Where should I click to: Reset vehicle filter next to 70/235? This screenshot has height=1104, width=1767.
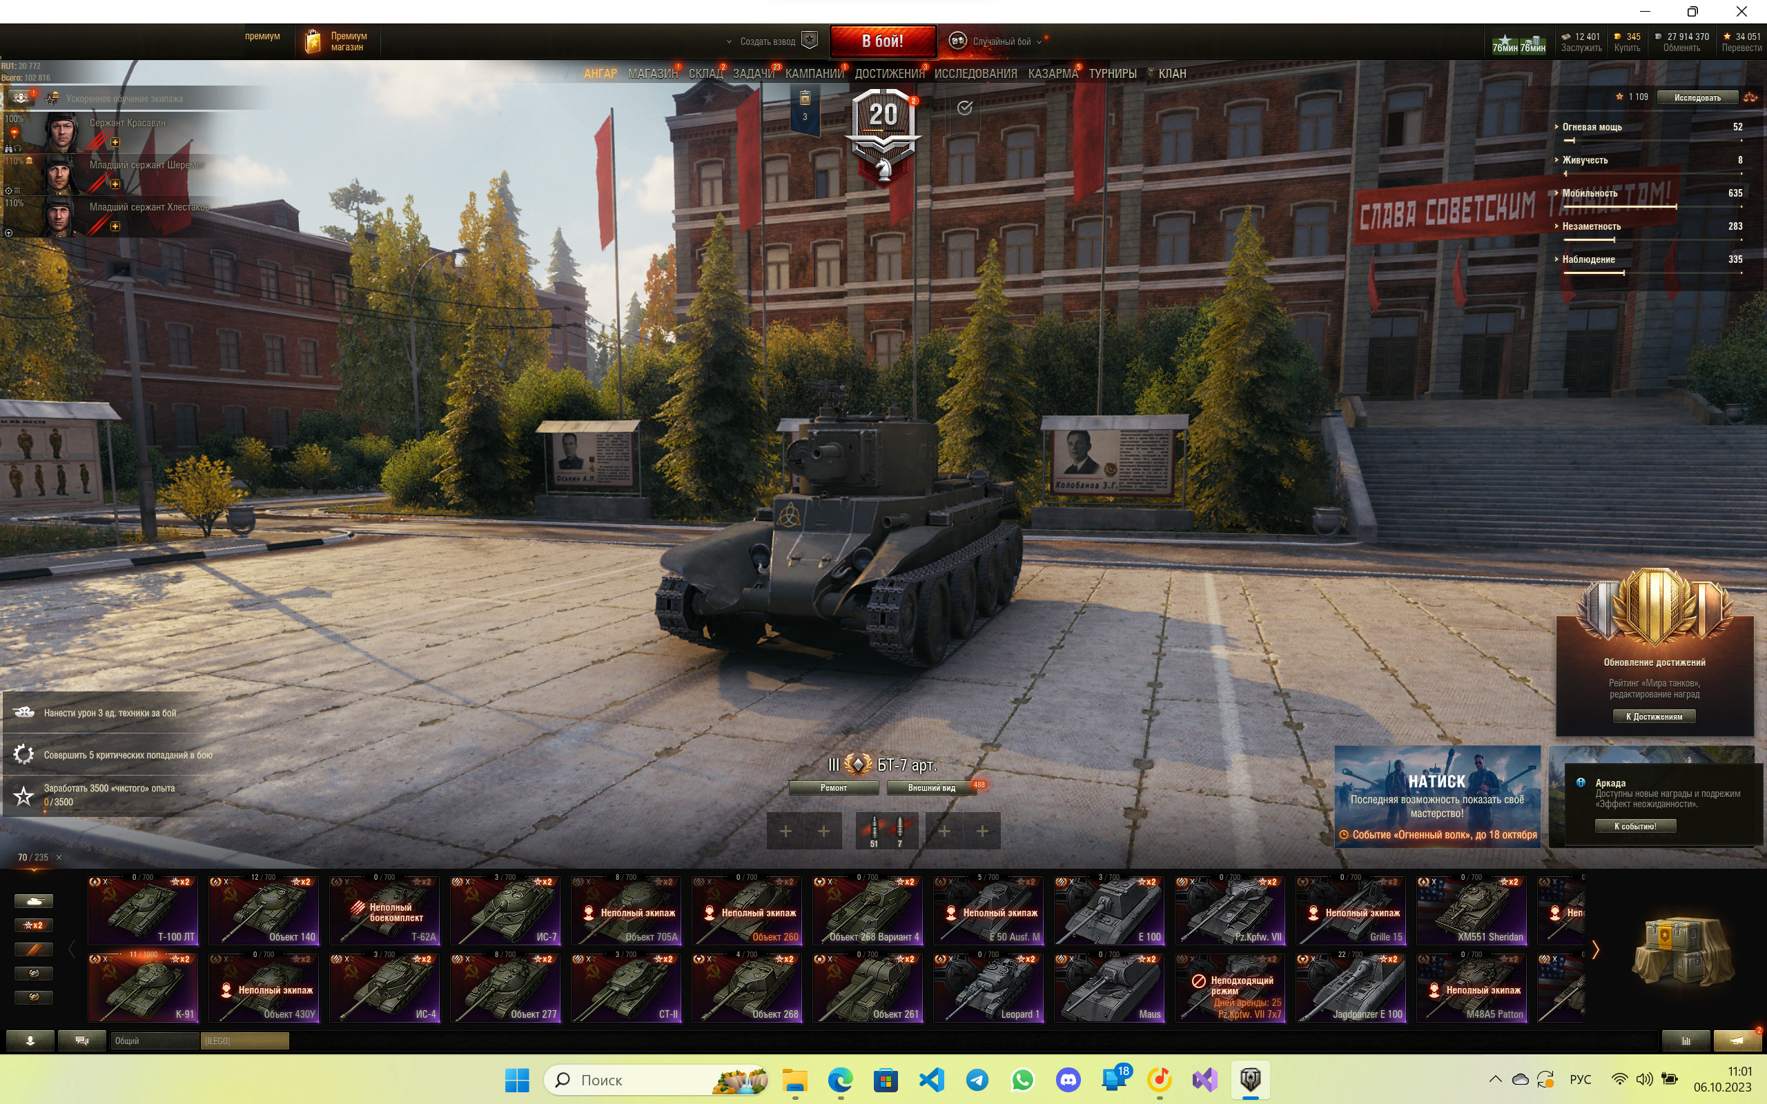pyautogui.click(x=59, y=857)
